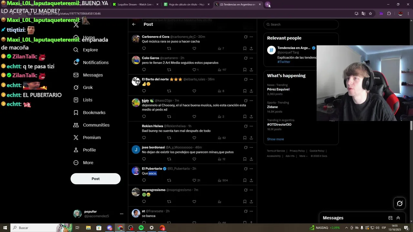Open a new browser tab
The height and width of the screenshot is (232, 413).
(x=268, y=5)
